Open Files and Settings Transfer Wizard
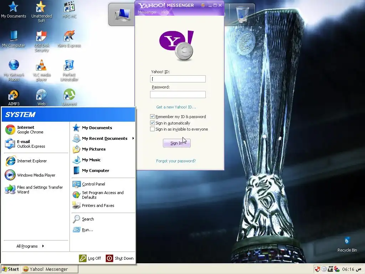The image size is (365, 274). (x=34, y=189)
